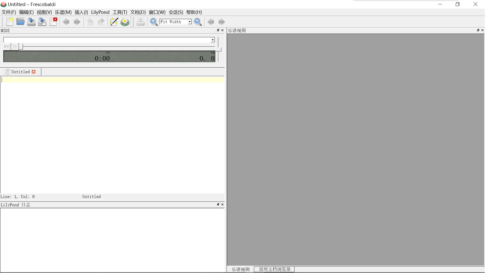
Task: Click the Save document icon
Action: click(x=31, y=22)
